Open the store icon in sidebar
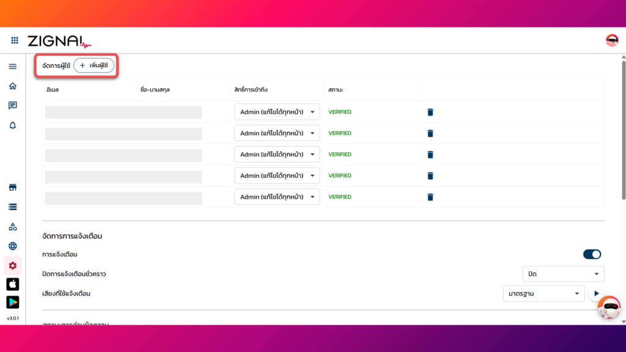 pyautogui.click(x=12, y=187)
